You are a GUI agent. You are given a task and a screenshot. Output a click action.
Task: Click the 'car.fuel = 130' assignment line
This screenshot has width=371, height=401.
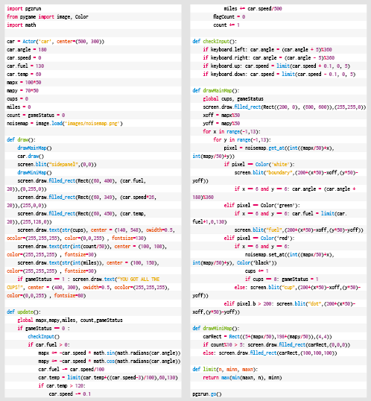click(x=25, y=66)
